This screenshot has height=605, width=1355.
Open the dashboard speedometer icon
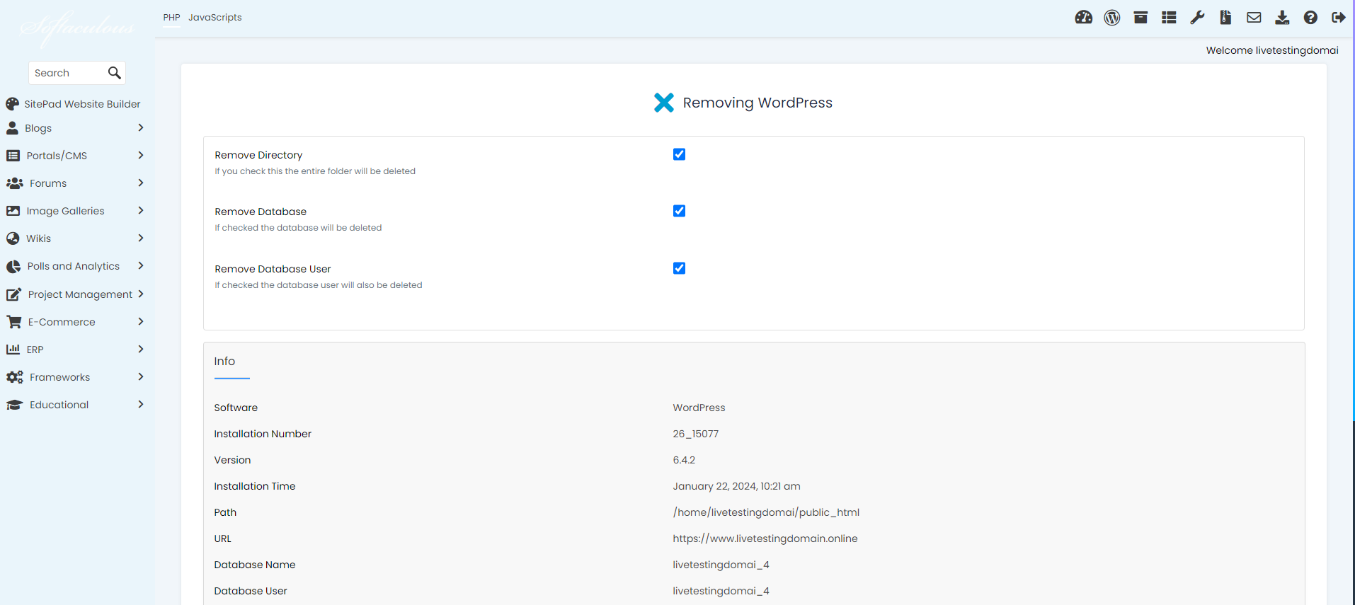[1083, 18]
